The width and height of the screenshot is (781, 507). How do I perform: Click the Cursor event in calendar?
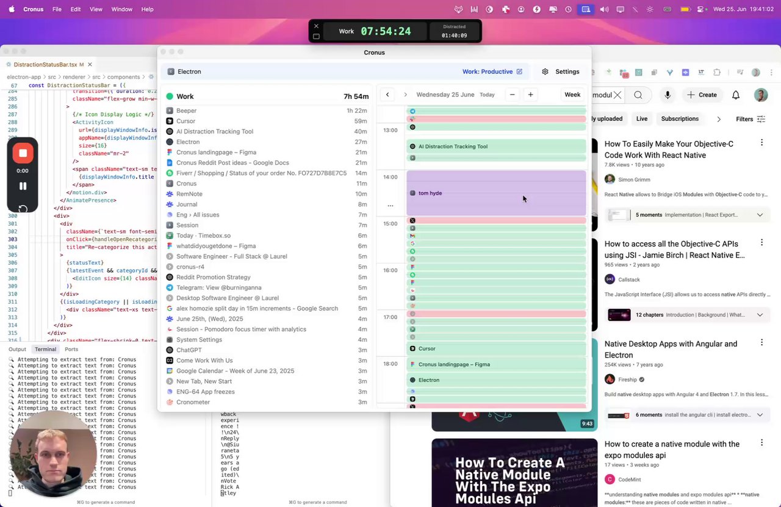coord(496,348)
